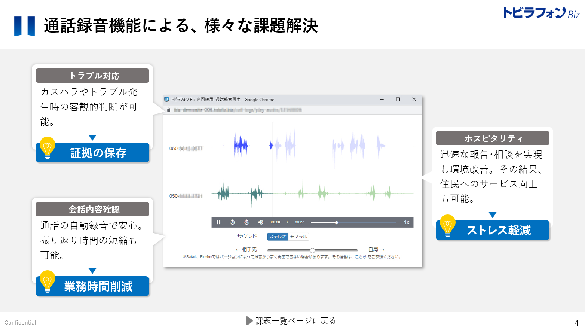Viewport: 585px width, 329px height.
Task: Click the triangle above 業務時間削減 label
Action: (92, 271)
